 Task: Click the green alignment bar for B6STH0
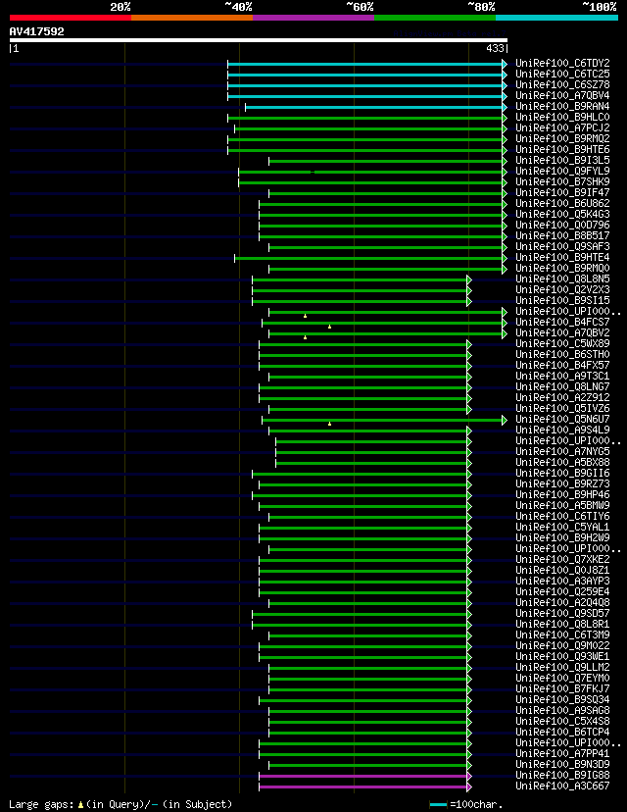coord(363,355)
